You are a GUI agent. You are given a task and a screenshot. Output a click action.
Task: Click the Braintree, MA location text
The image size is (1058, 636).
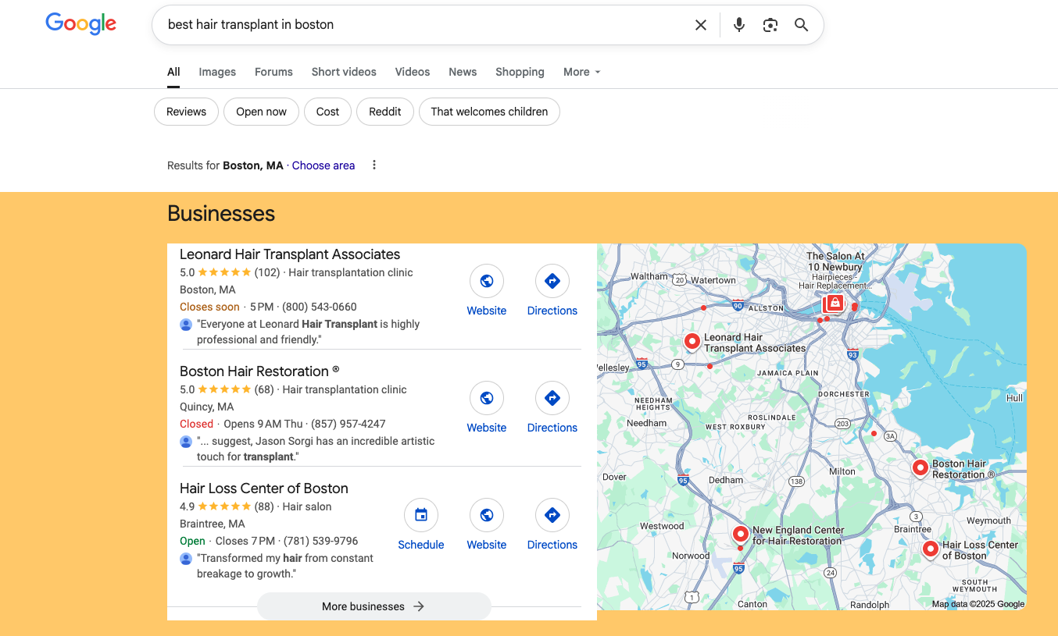pos(213,524)
